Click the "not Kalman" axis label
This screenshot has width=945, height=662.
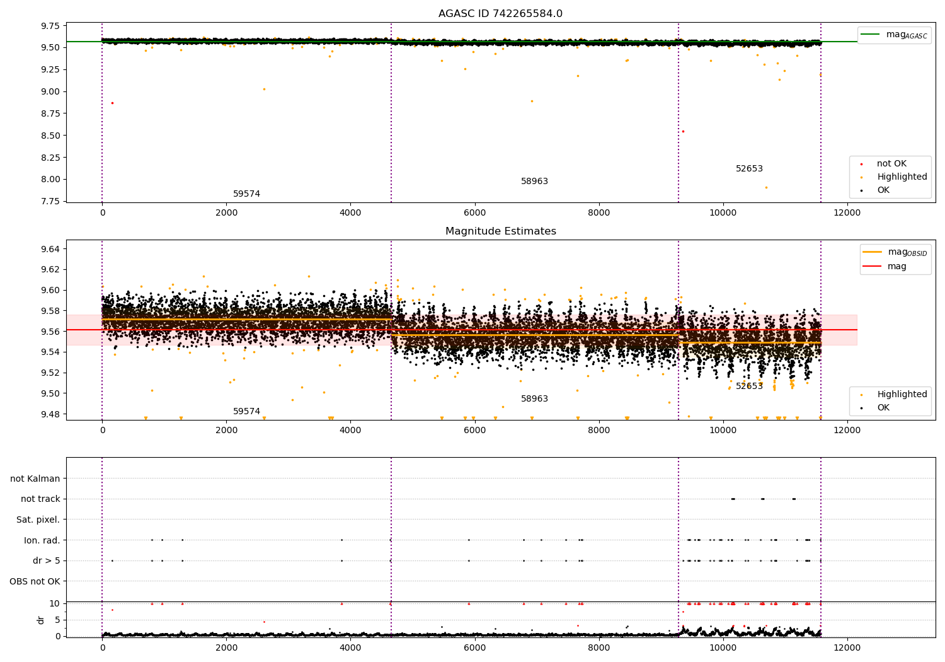click(35, 479)
